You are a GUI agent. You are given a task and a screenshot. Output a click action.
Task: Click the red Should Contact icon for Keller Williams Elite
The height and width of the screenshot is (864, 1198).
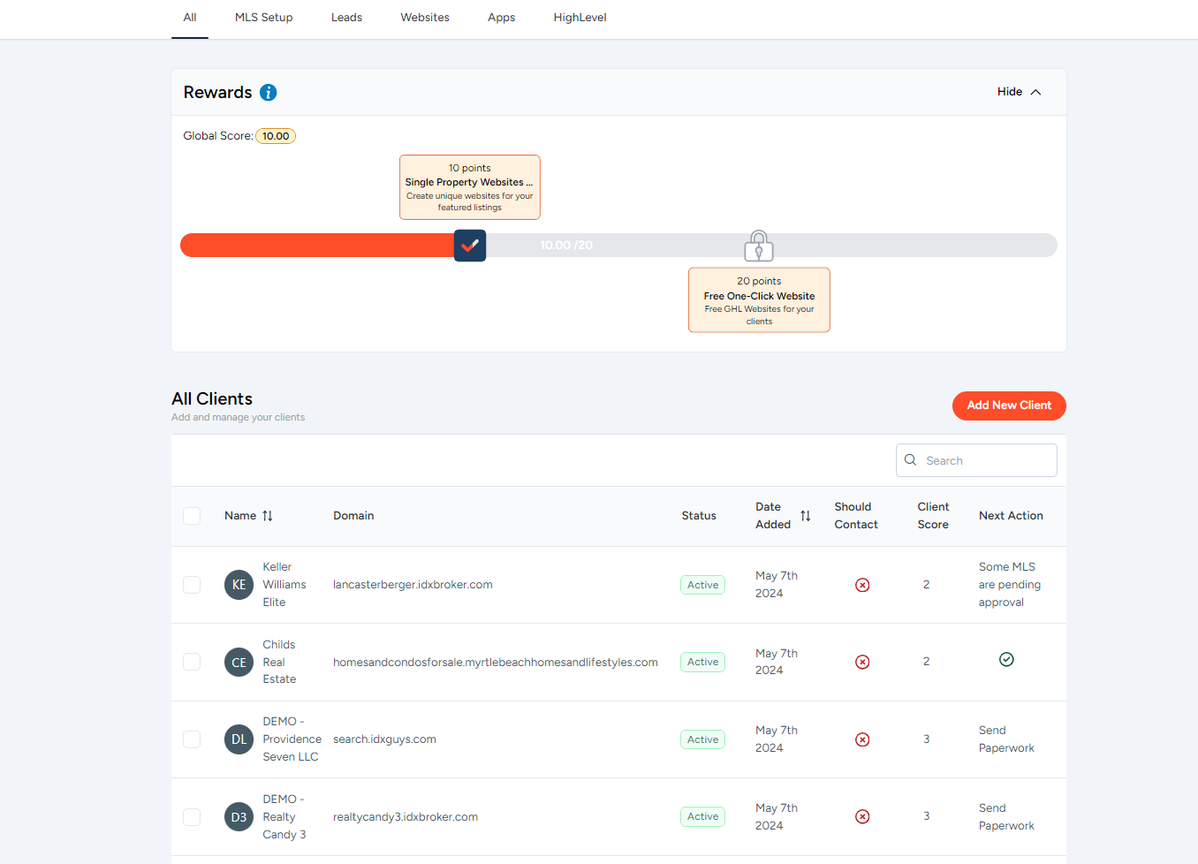pos(862,584)
